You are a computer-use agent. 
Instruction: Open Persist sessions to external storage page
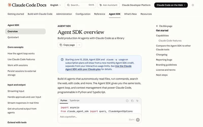pyautogui.click(x=22, y=73)
